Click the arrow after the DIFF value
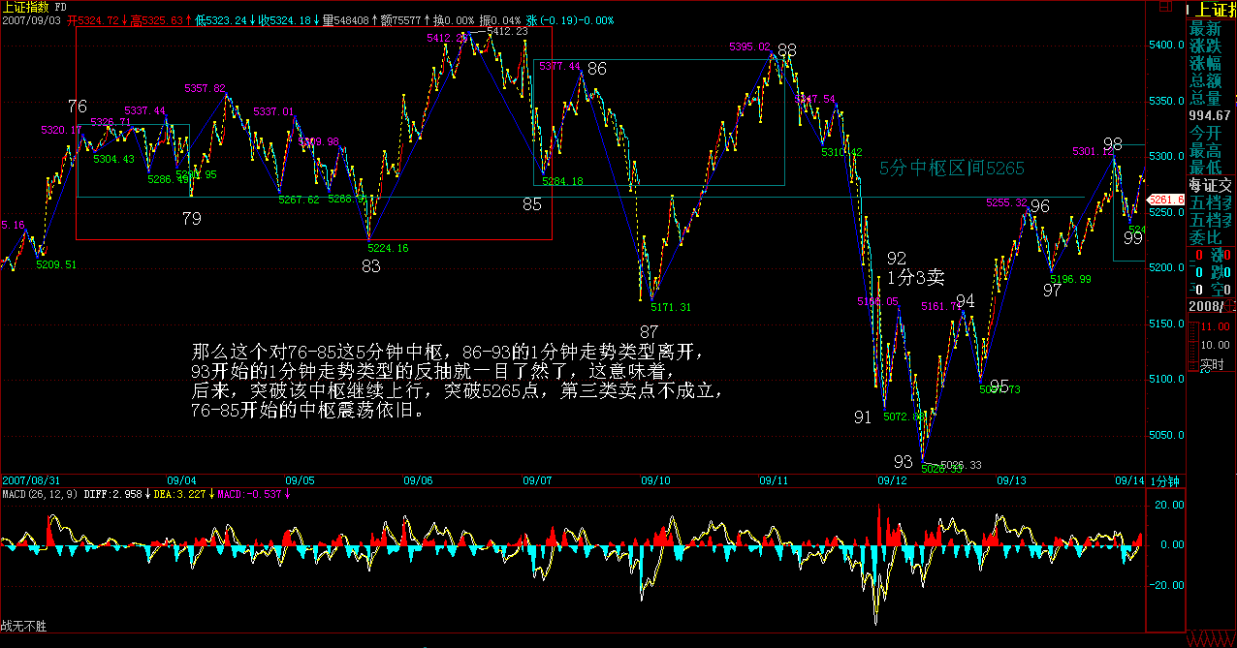Screen dimensions: 1237x648 click(x=145, y=494)
